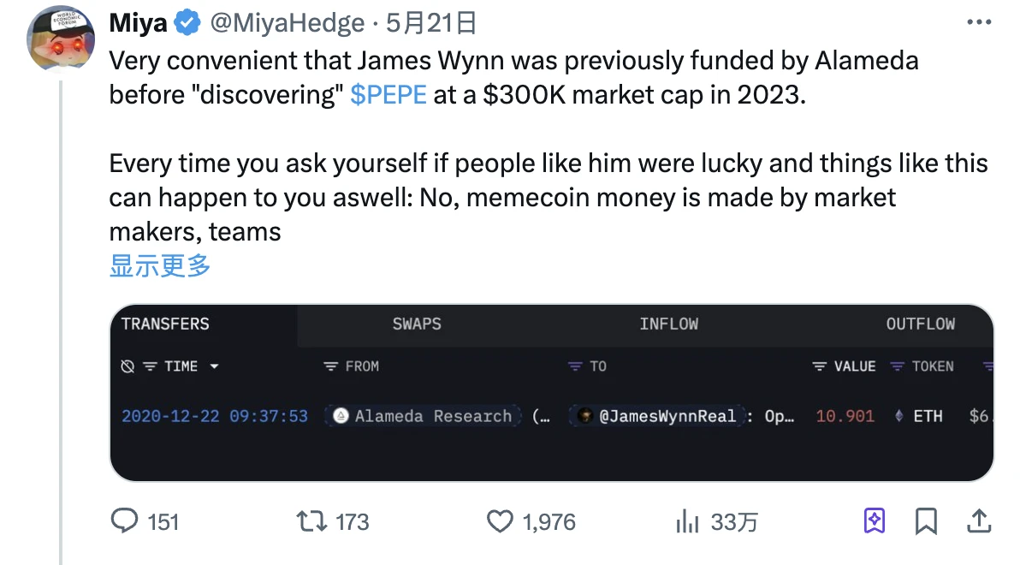Screen dimensions: 1020x565
Task: Click the $PEPE cashtag link
Action: tap(388, 94)
